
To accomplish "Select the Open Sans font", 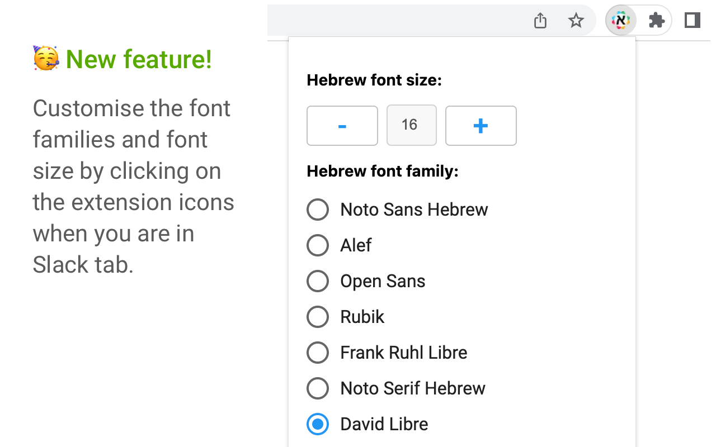I will (318, 281).
